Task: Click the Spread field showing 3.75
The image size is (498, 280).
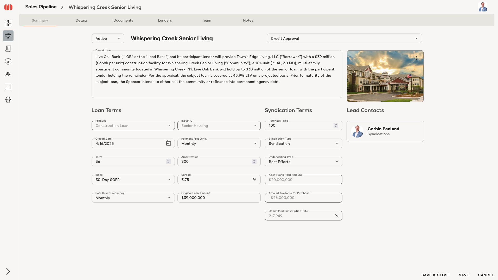Action: tap(219, 180)
